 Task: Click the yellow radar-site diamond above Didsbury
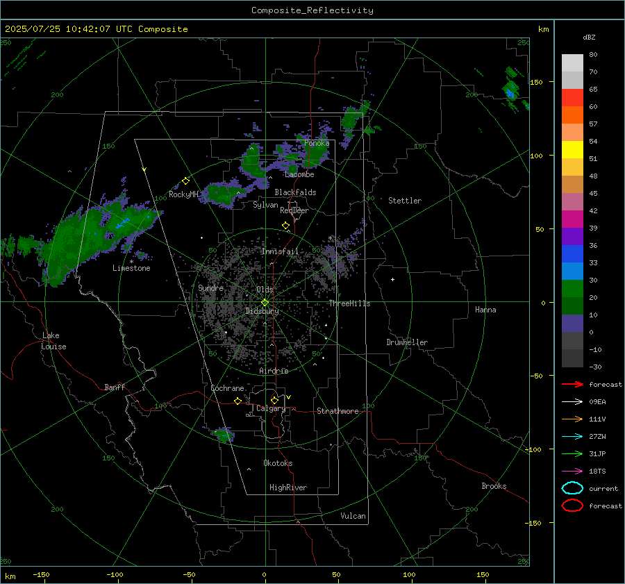pyautogui.click(x=265, y=303)
